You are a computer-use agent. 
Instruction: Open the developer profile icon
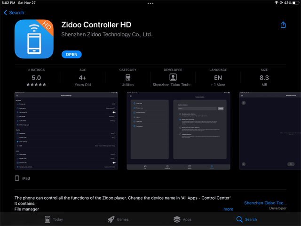coord(173,77)
